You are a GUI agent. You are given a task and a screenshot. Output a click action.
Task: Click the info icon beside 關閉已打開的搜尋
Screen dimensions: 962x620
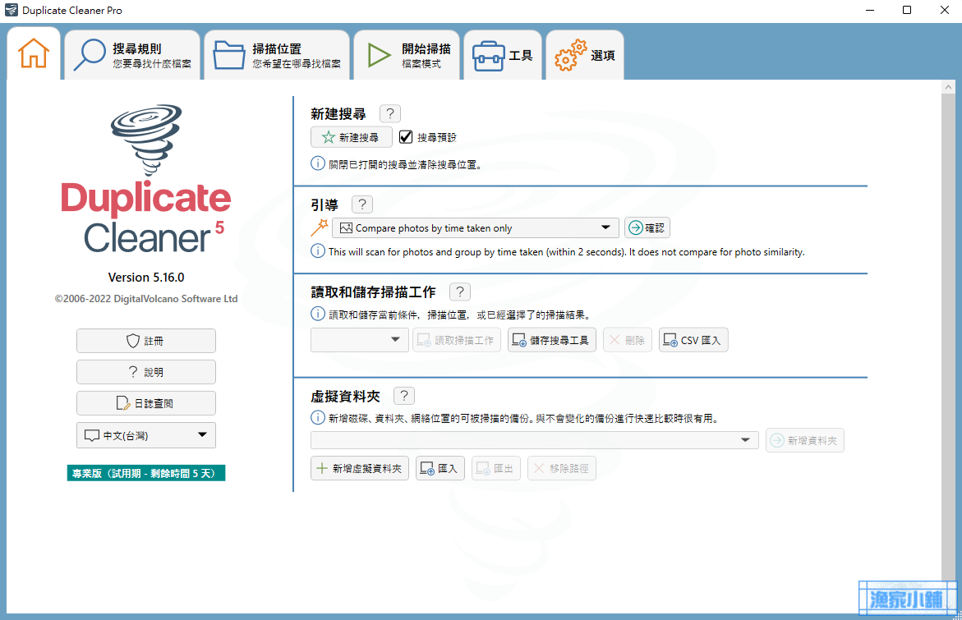coord(318,163)
